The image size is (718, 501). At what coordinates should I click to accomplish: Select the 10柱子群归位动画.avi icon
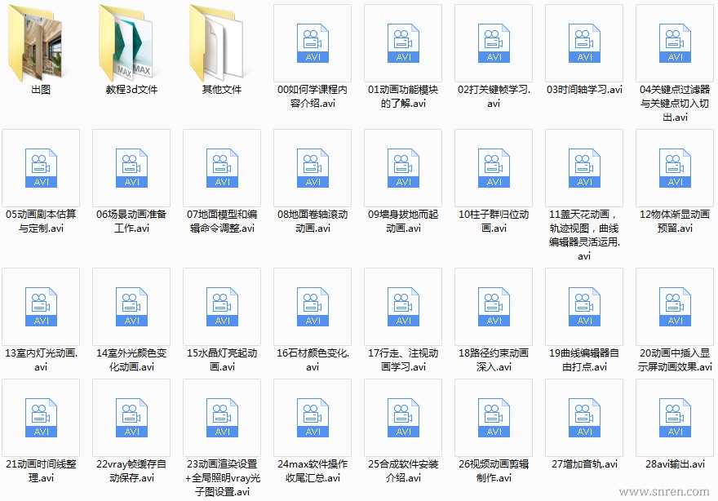point(494,167)
